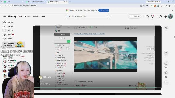Image resolution: width=175 pixels, height=98 pixels.
Task: Open the 게임 menu item
Action: [20, 16]
